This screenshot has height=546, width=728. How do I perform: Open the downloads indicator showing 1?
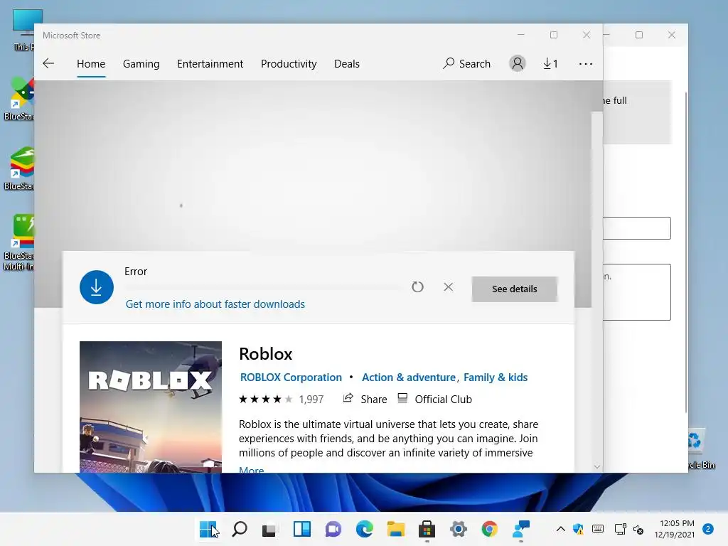(x=551, y=63)
